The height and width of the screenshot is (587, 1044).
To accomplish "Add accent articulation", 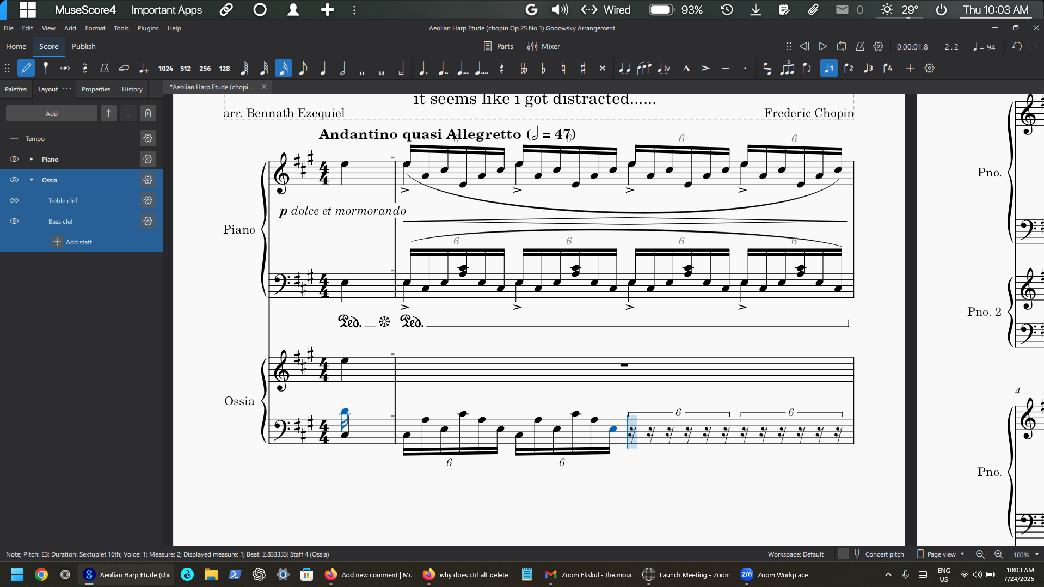I will pyautogui.click(x=705, y=69).
